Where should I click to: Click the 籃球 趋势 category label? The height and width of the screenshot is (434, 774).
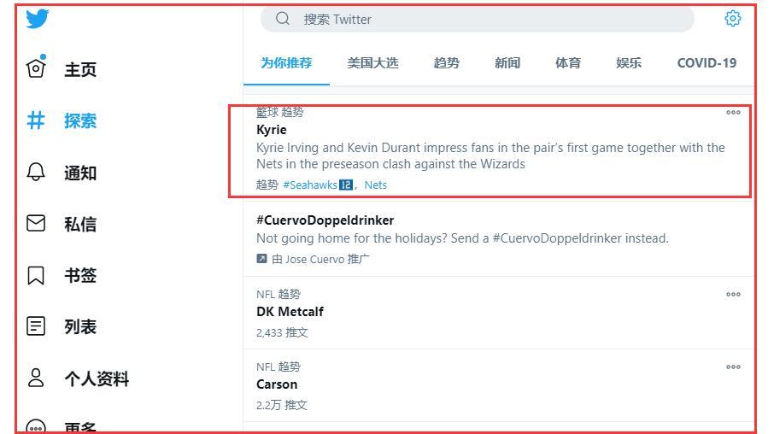click(x=280, y=113)
